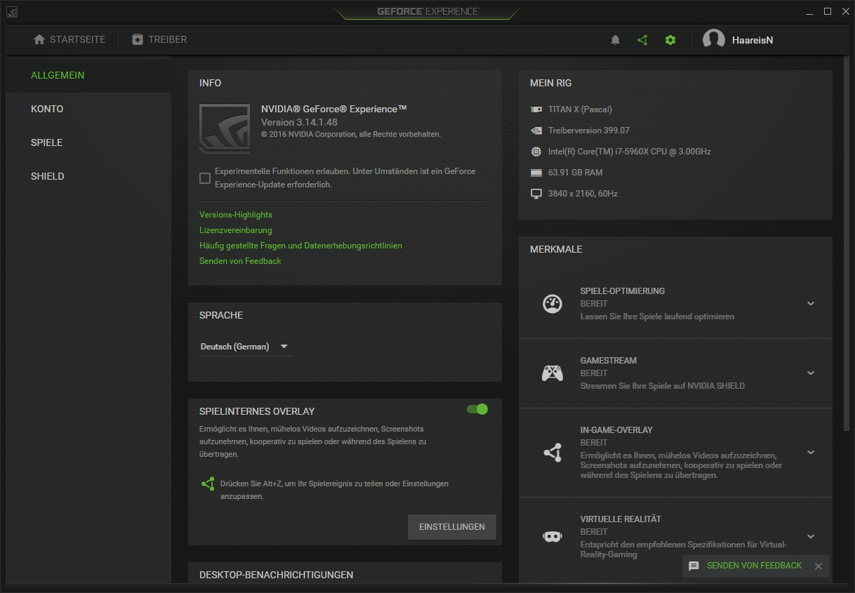Click the Version 3.14.1.48 text

click(299, 122)
